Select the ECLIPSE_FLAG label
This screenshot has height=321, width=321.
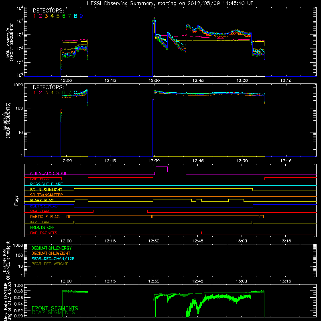click(44, 206)
